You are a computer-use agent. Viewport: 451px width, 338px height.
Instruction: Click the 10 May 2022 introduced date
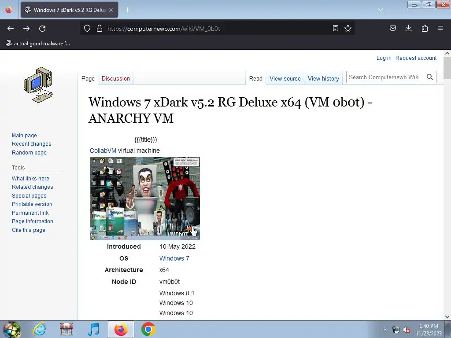click(x=177, y=246)
